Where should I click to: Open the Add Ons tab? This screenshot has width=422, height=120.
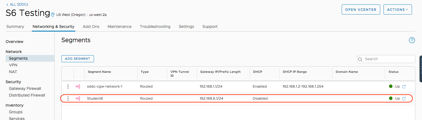91,27
